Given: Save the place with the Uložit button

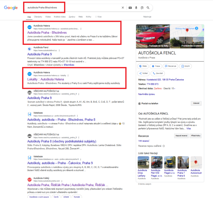Looking at the screenshot, I should (185, 66).
